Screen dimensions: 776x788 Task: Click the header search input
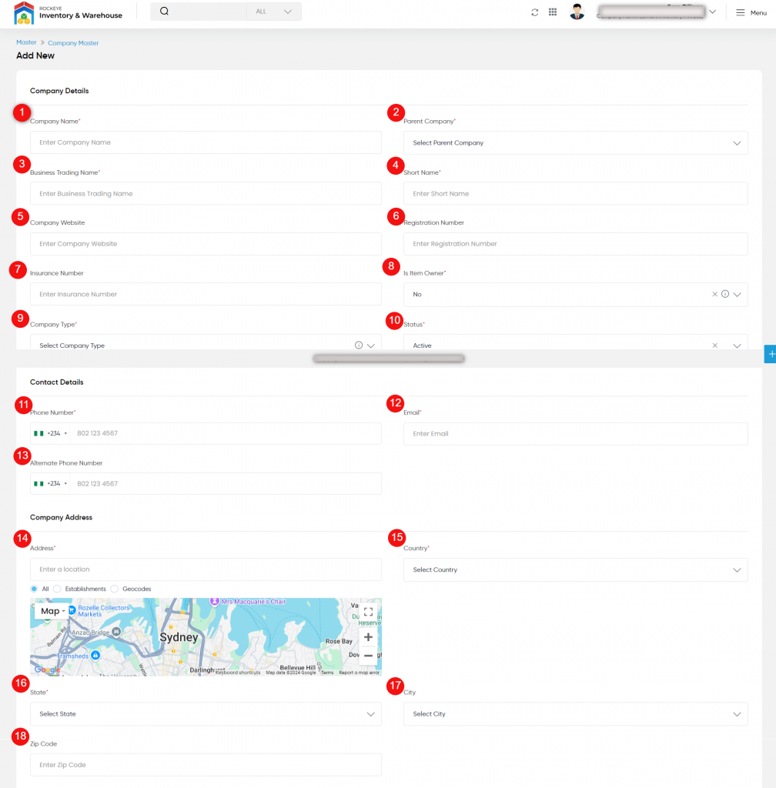pos(209,12)
